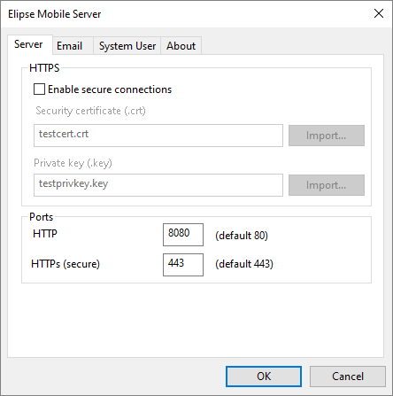Click the 'Enable secure connections' label text
393x396 pixels.
(x=110, y=89)
